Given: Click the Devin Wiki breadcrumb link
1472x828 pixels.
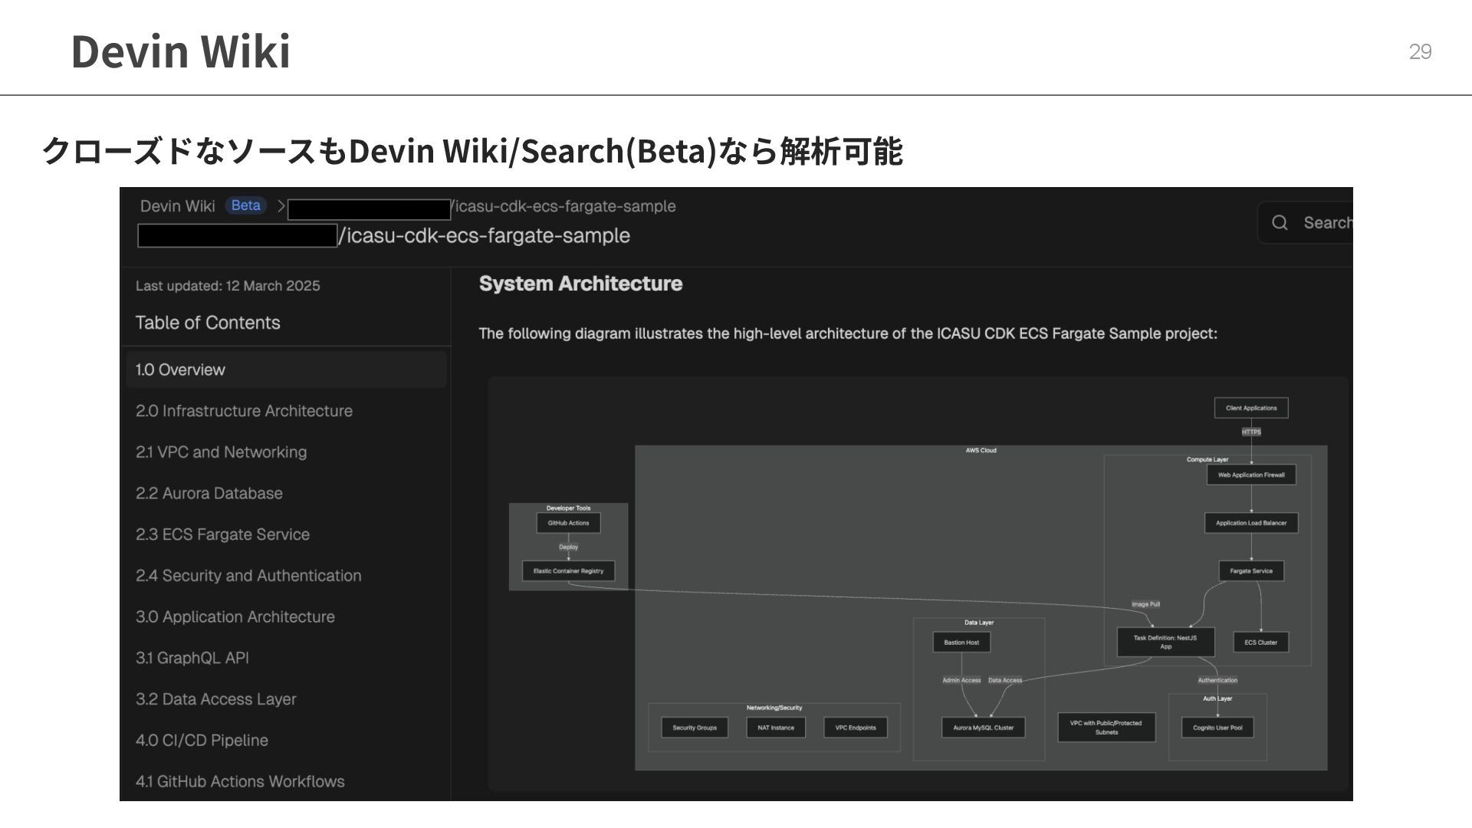Looking at the screenshot, I should tap(177, 205).
